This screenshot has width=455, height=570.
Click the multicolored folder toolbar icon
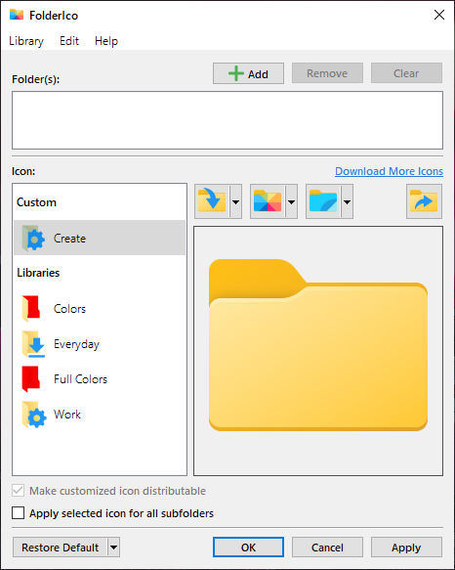coord(268,201)
